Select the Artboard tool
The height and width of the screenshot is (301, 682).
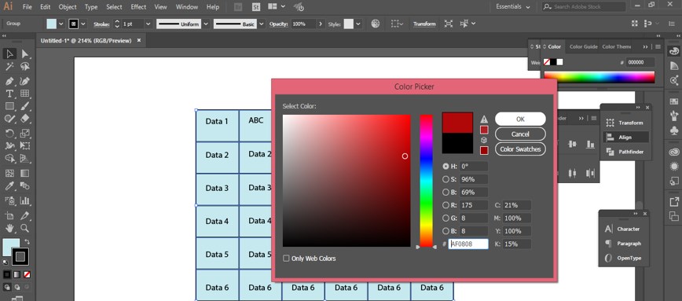coord(9,215)
